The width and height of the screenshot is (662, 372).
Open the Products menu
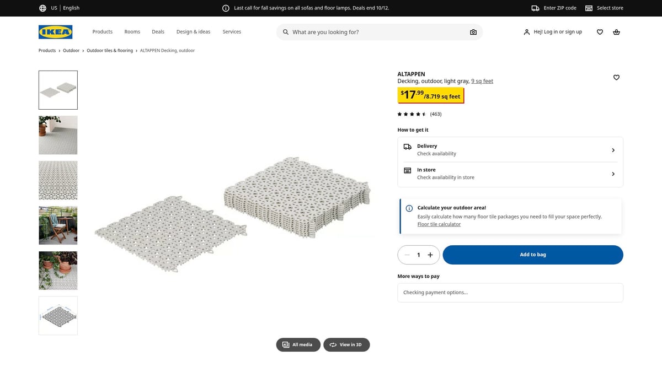point(102,32)
